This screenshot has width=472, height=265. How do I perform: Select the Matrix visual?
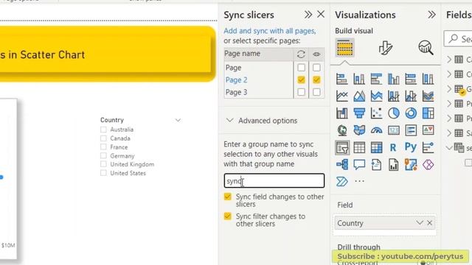tap(376, 147)
